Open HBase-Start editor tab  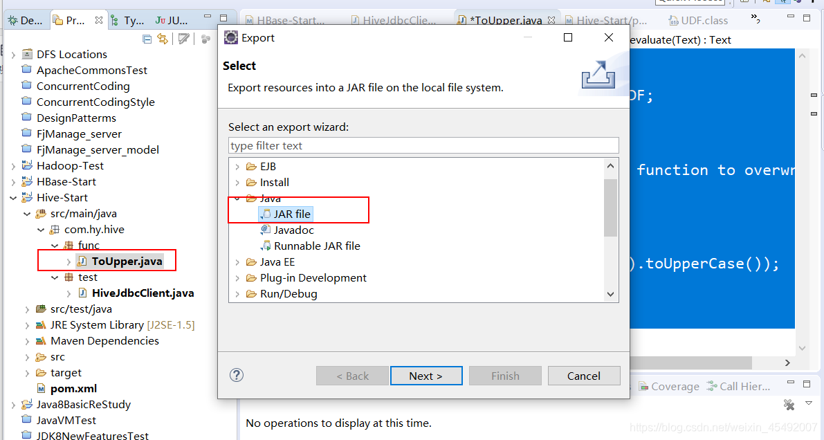[285, 21]
